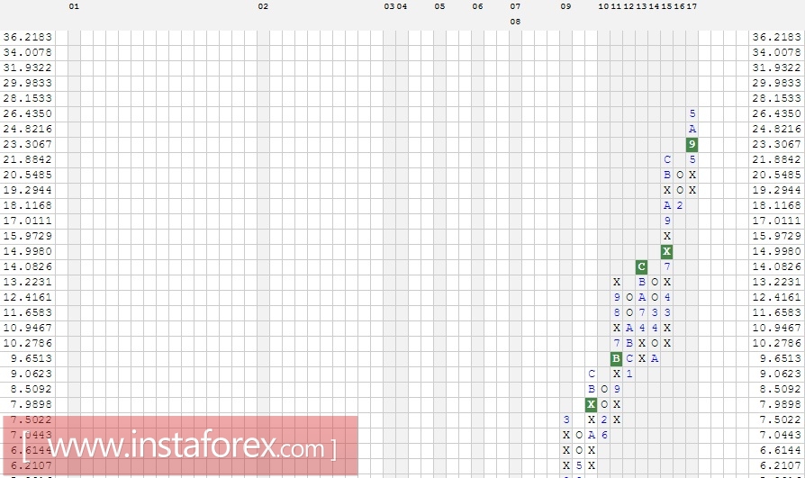Click left-axis price label 14.0826
805x478 pixels.
point(28,267)
